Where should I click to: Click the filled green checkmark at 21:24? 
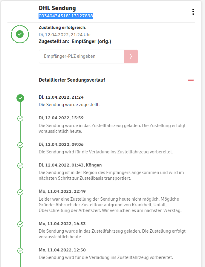point(20,98)
